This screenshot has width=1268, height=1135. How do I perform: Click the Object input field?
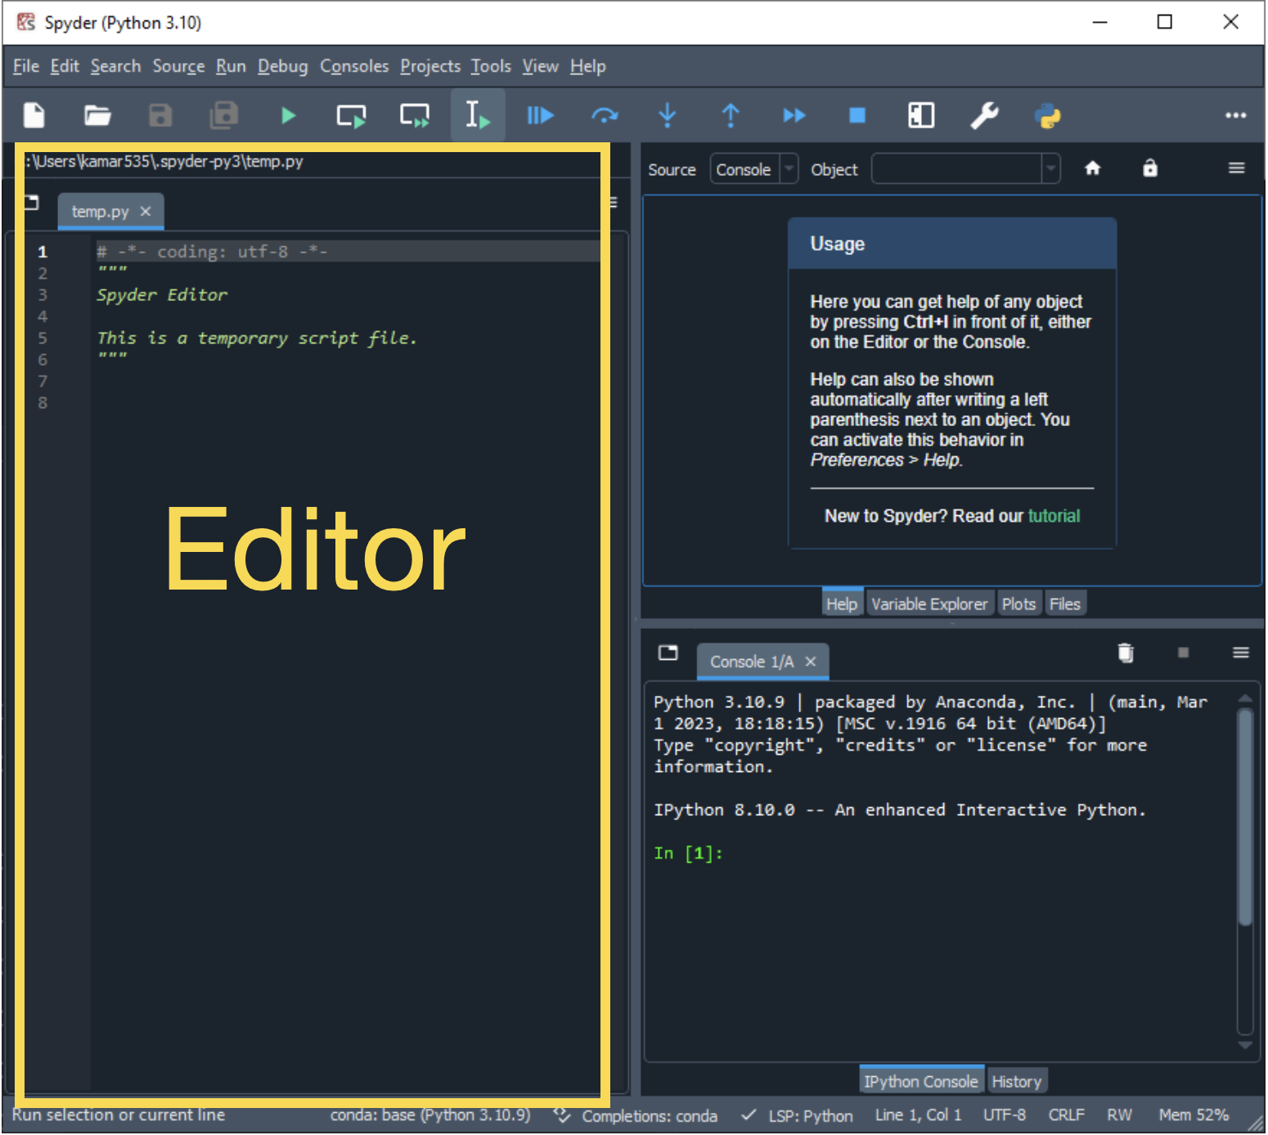click(957, 169)
